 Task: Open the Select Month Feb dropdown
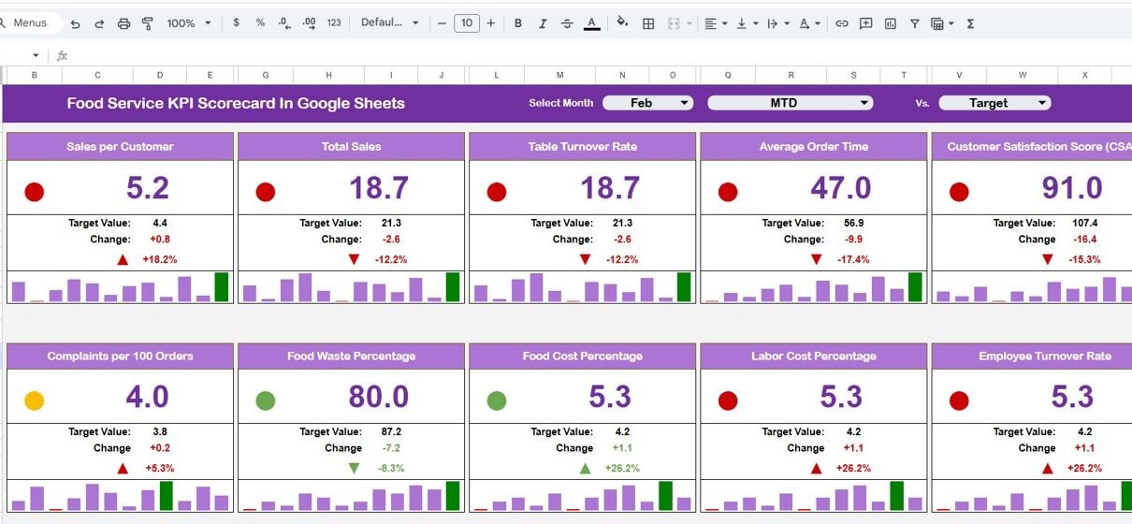coord(647,103)
